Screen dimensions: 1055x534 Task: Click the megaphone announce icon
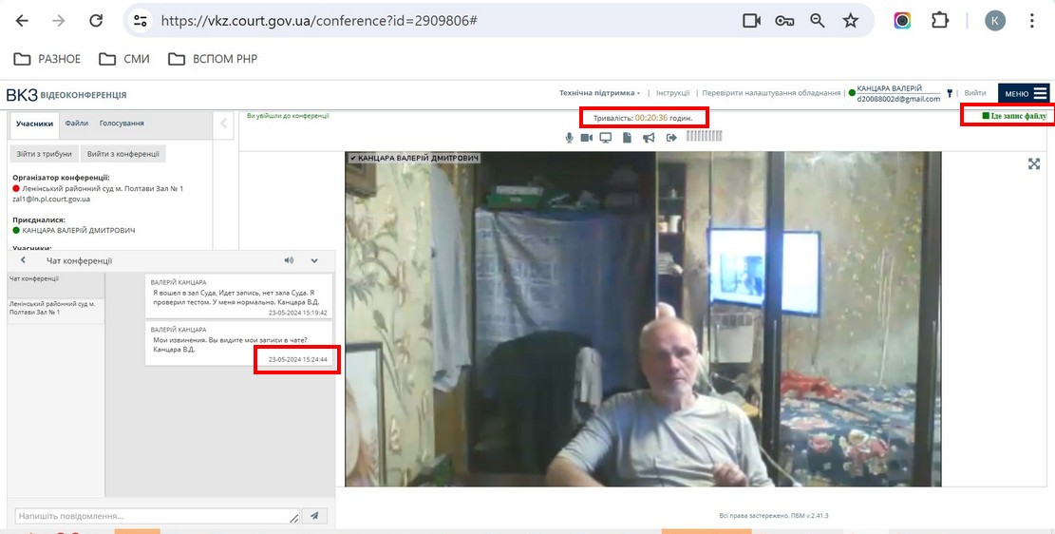(x=649, y=138)
